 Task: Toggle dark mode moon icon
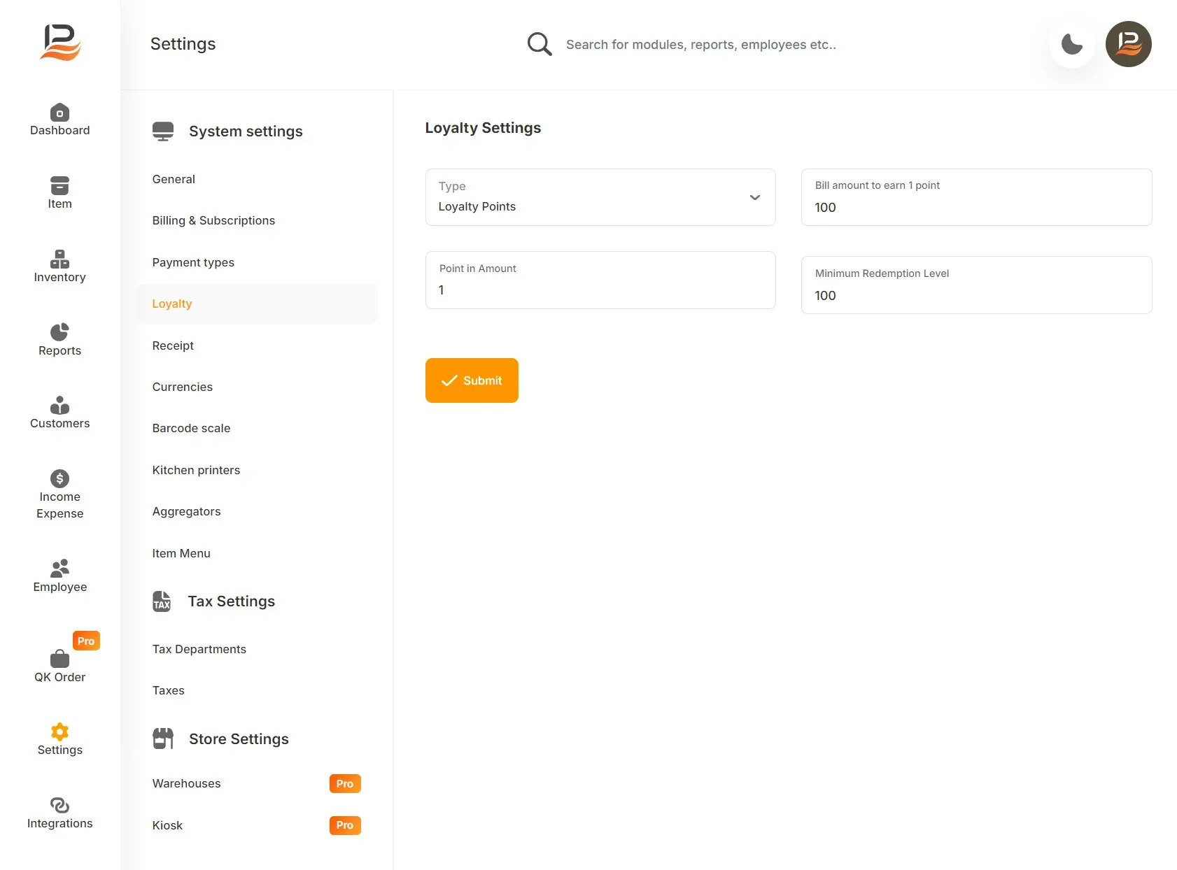(1071, 44)
